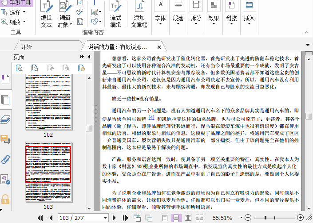Enlarge page thumbnails with zoom-in icon

pos(19,68)
